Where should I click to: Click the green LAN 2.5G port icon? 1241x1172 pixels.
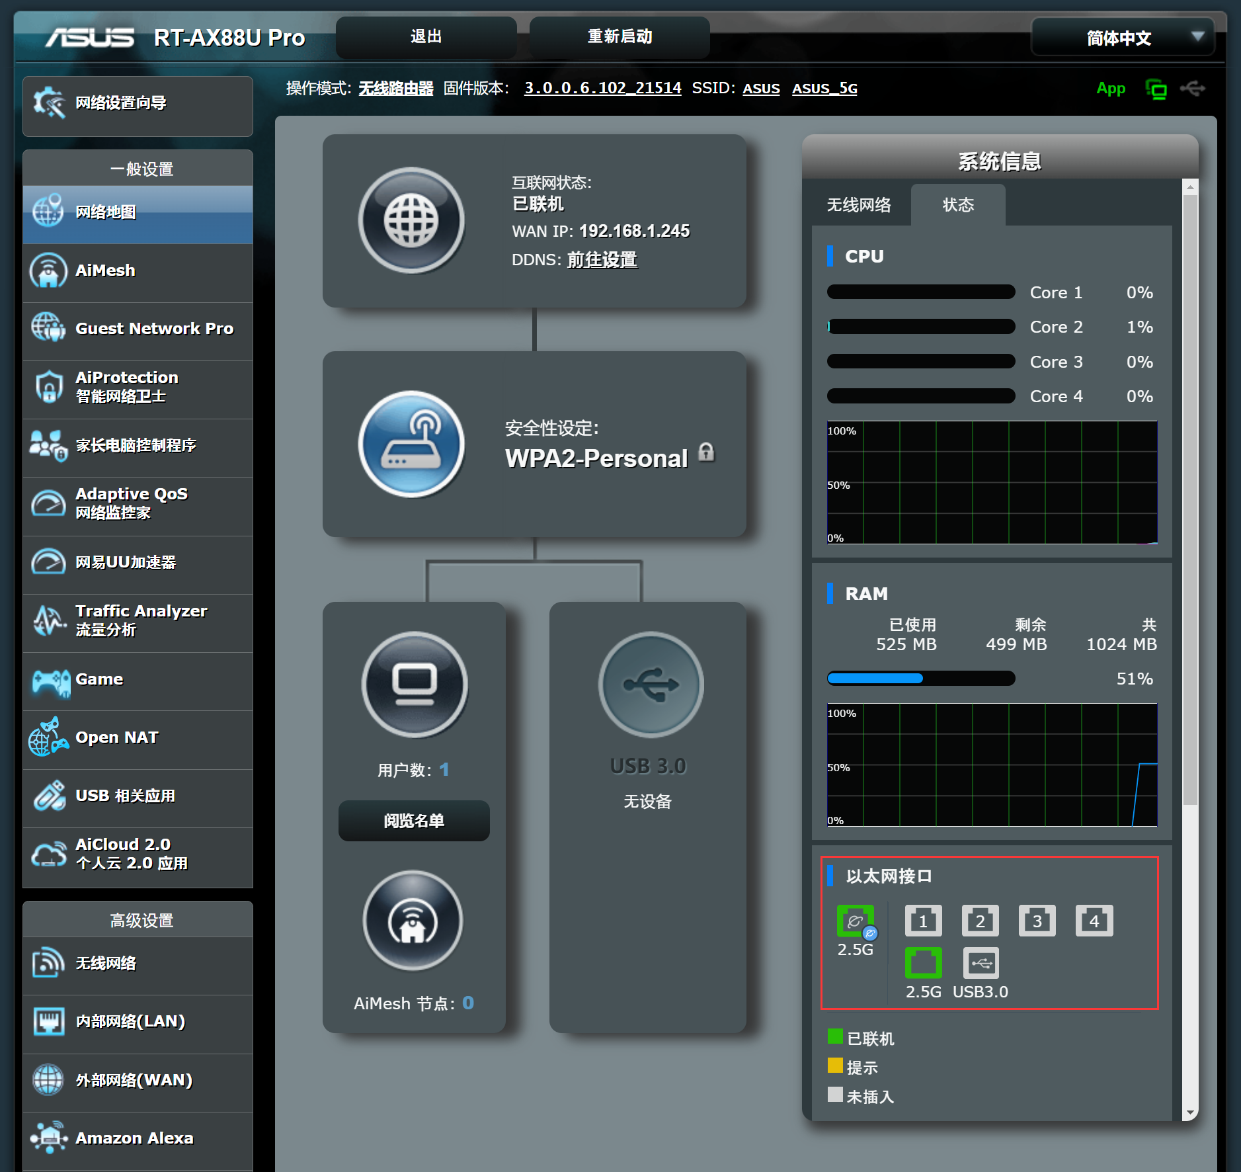point(923,963)
